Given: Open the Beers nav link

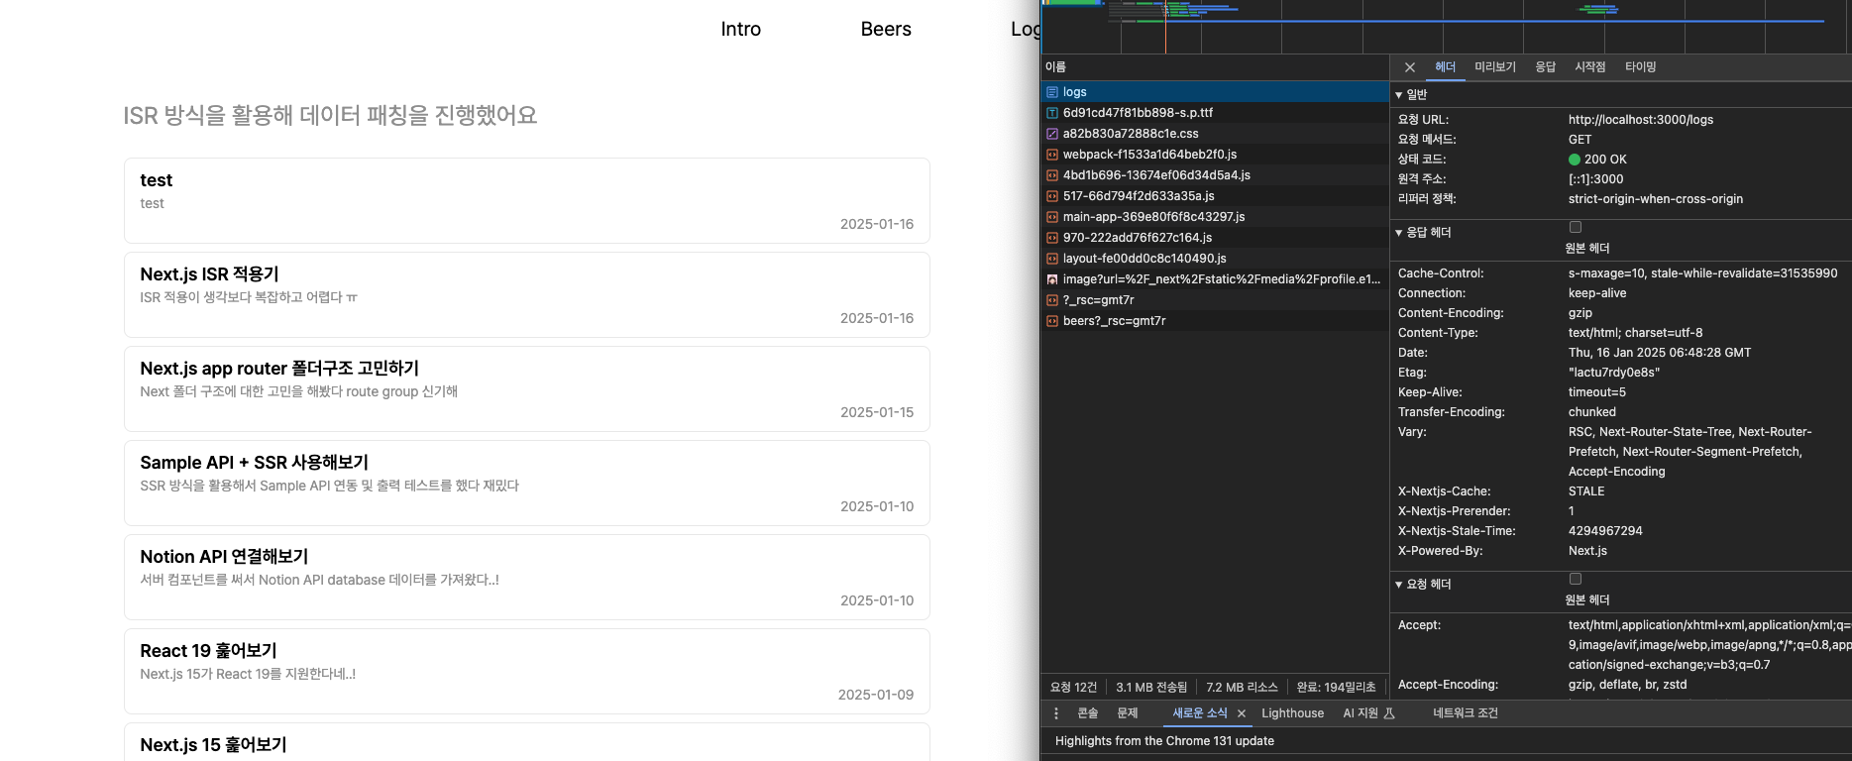Looking at the screenshot, I should click(x=886, y=30).
